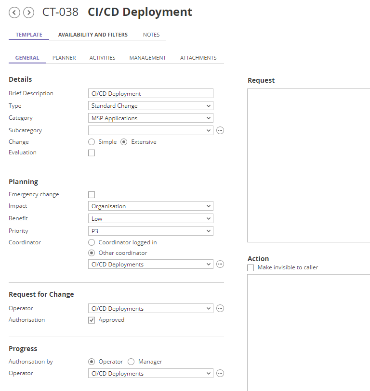The height and width of the screenshot is (391, 370).
Task: Expand the Type dropdown
Action: 150,106
